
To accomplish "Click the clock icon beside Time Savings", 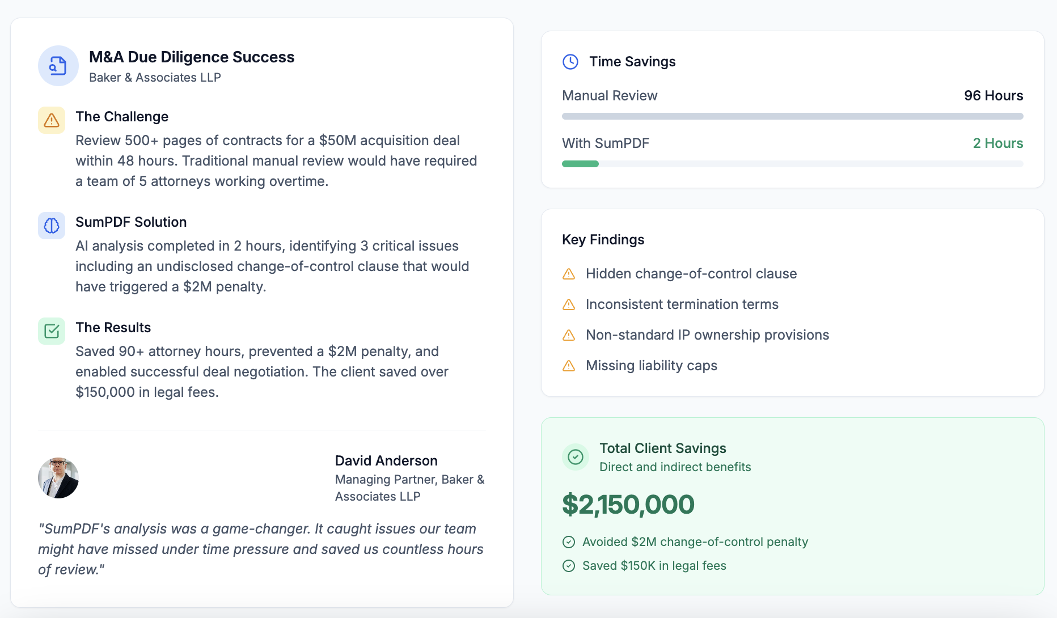I will (570, 62).
